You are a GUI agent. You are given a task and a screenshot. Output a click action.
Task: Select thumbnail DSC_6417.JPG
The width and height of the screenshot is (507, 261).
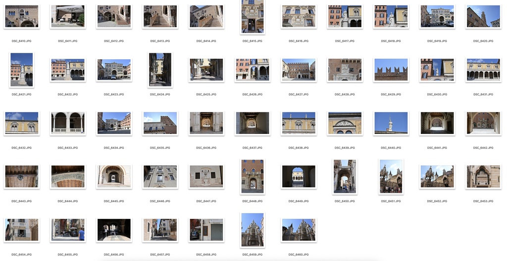pyautogui.click(x=345, y=16)
